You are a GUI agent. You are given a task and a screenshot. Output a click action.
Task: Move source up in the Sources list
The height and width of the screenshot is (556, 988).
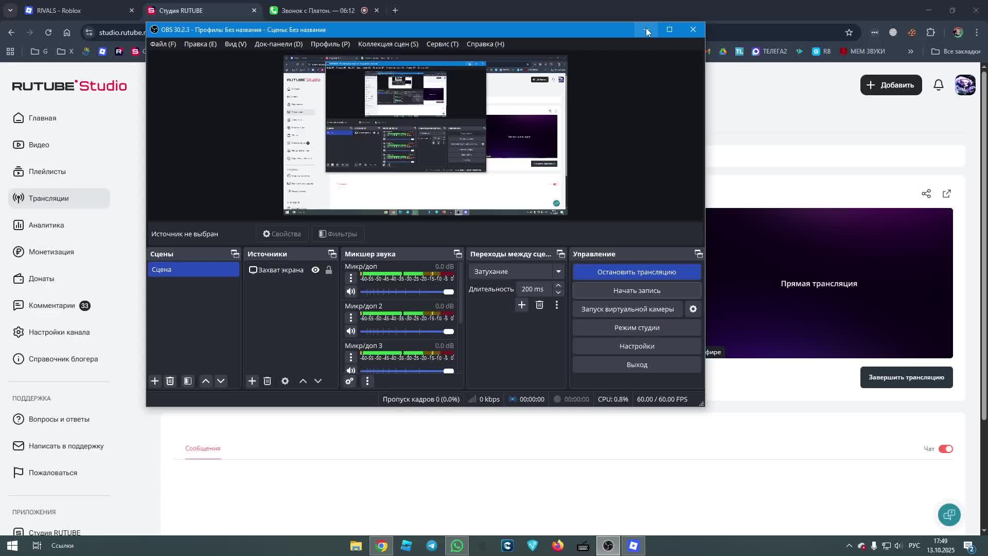[303, 381]
